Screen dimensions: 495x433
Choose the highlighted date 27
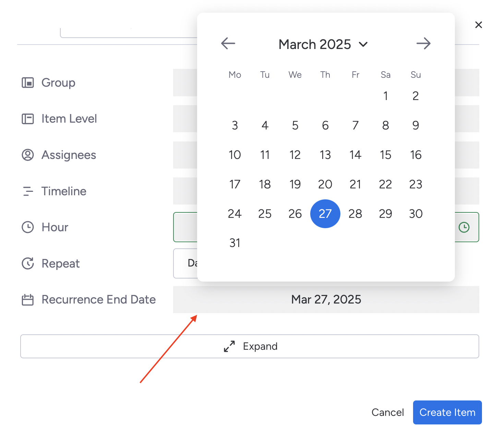(325, 214)
